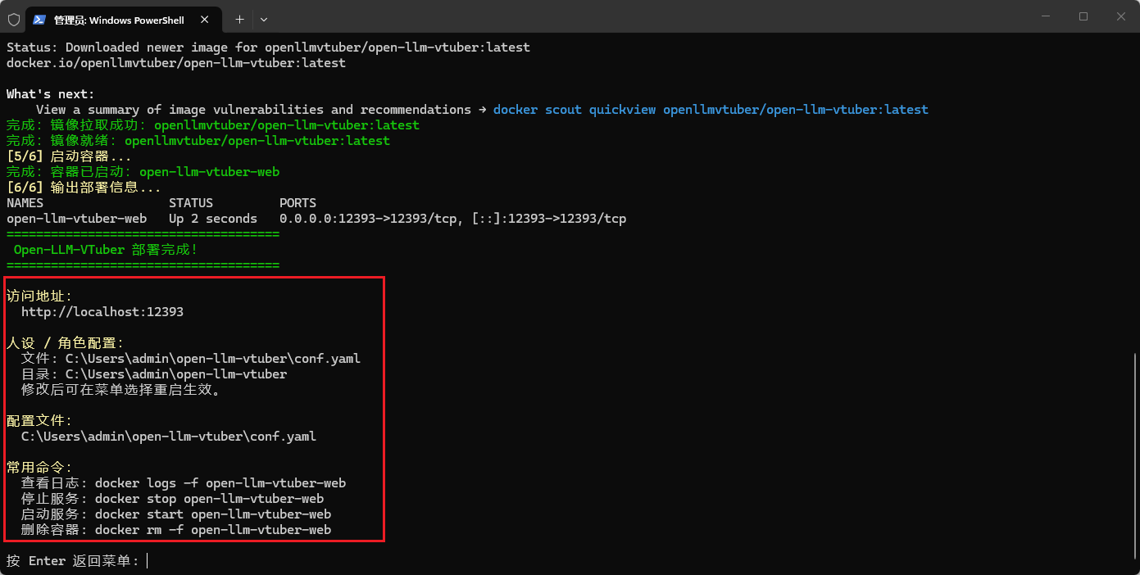Click the shield icon in title bar

(x=14, y=19)
